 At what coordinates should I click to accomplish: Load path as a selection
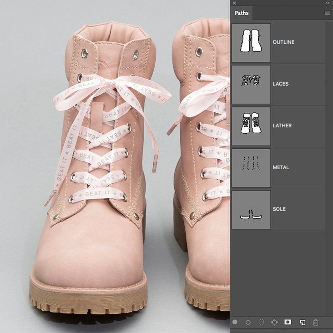[x=261, y=322]
